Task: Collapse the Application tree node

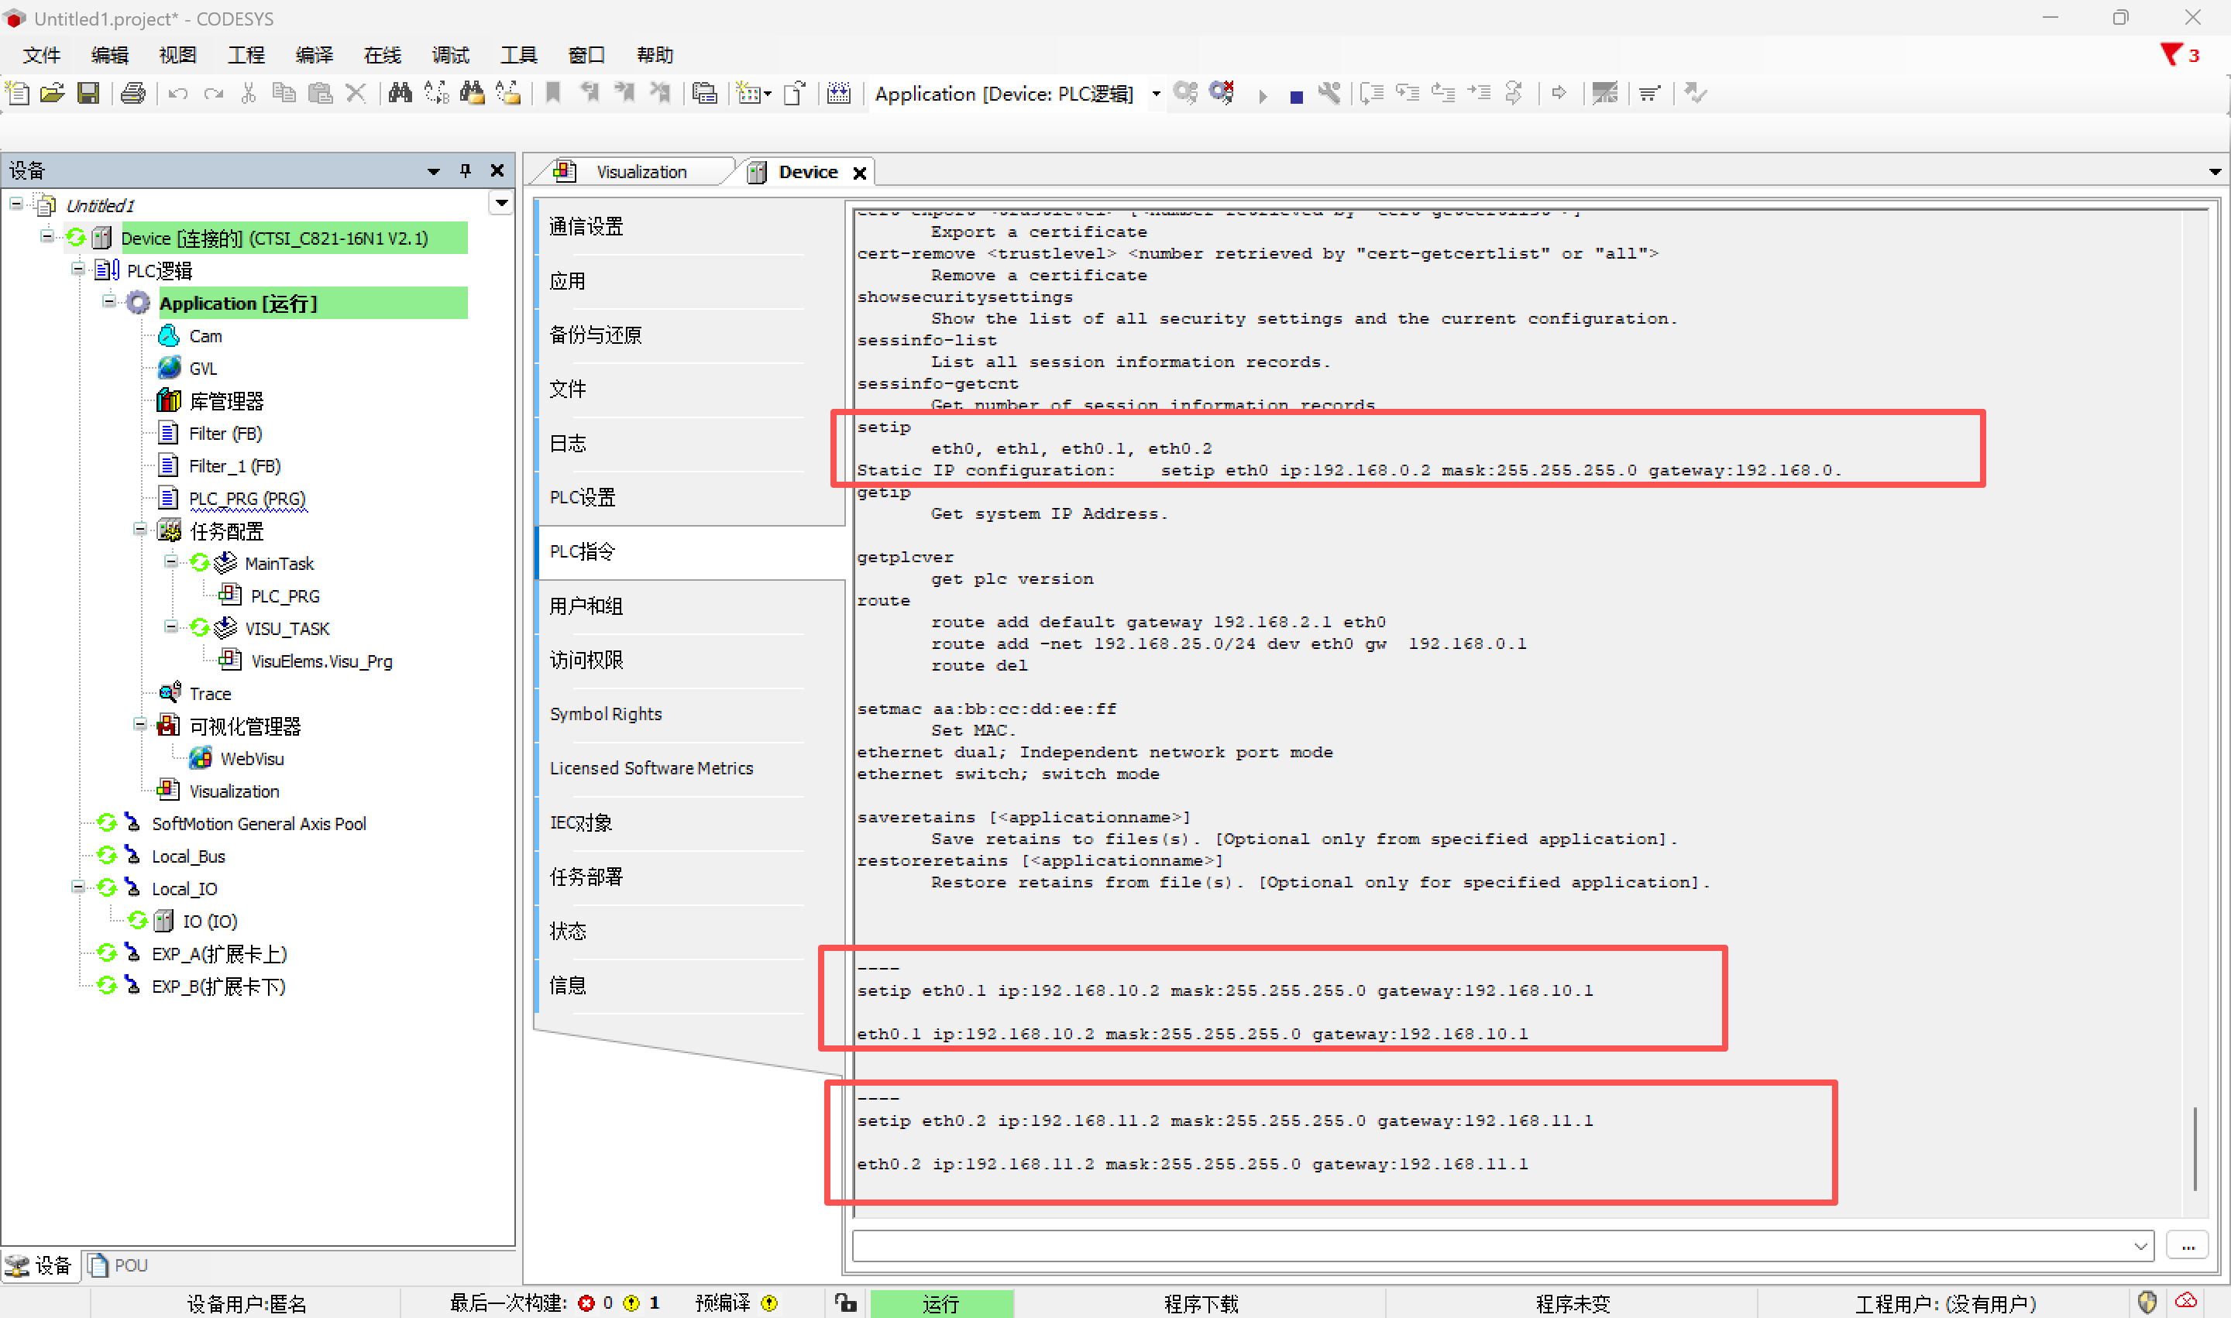Action: (108, 301)
